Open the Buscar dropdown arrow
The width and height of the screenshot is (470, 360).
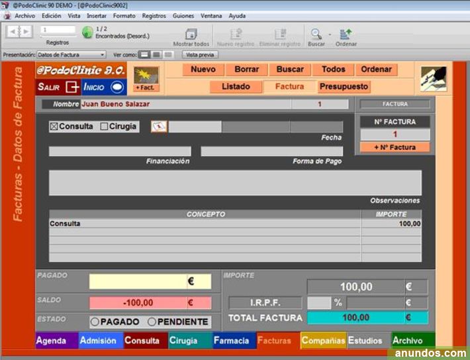pos(330,34)
